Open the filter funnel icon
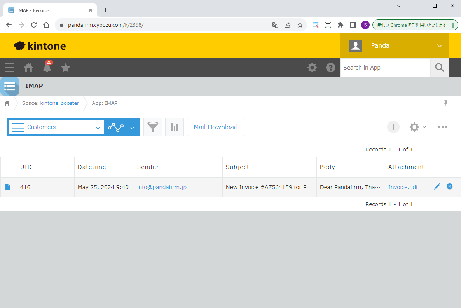 pyautogui.click(x=153, y=127)
